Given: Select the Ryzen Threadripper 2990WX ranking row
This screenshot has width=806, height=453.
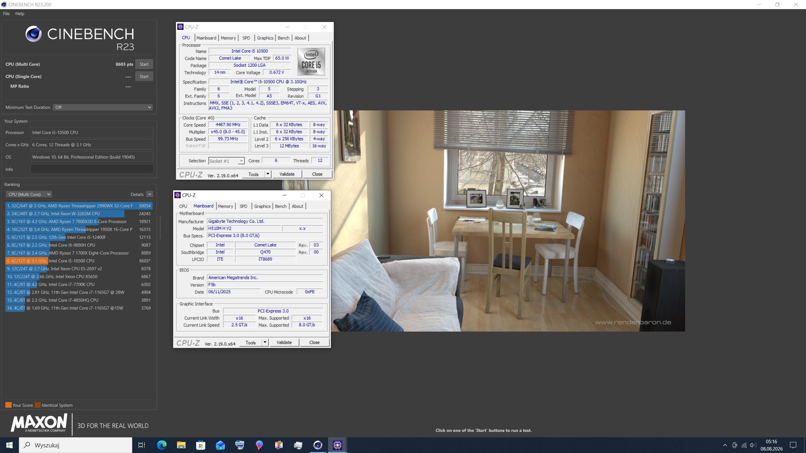Looking at the screenshot, I should pos(79,206).
